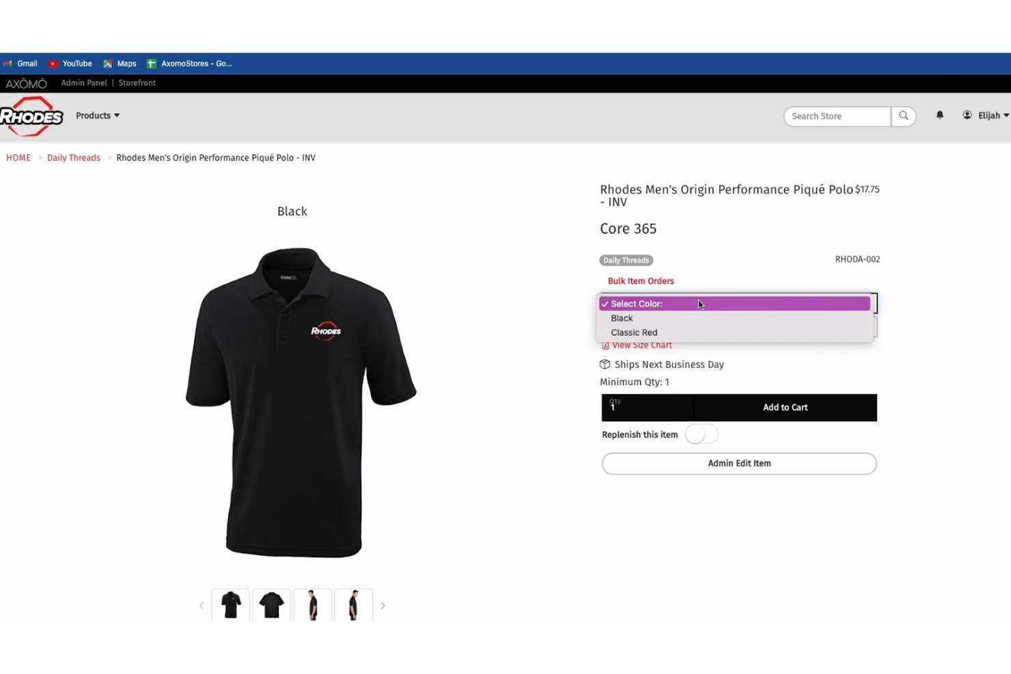
Task: Click the AXOMO logo
Action: tap(26, 83)
